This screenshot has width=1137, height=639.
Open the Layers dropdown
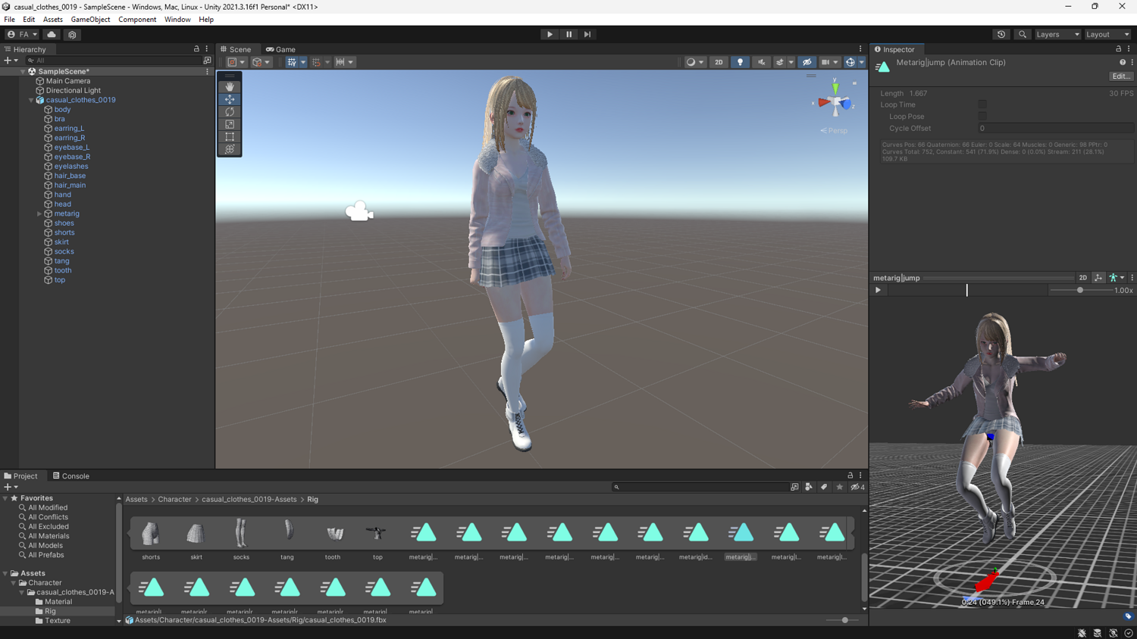click(1057, 34)
